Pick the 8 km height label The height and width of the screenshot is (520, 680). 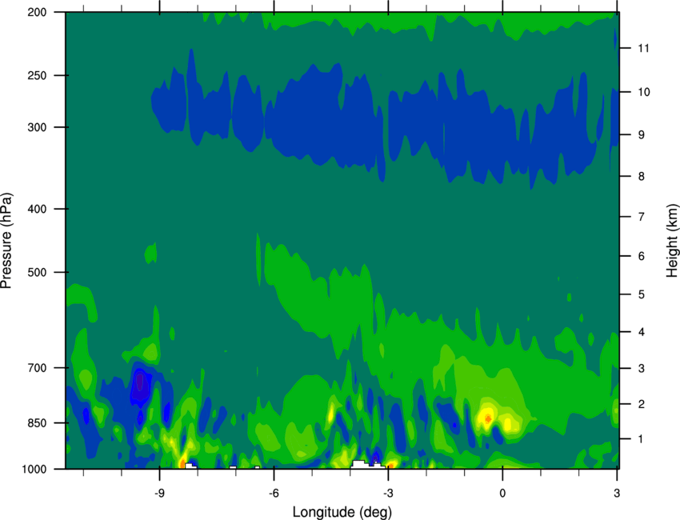(x=641, y=177)
